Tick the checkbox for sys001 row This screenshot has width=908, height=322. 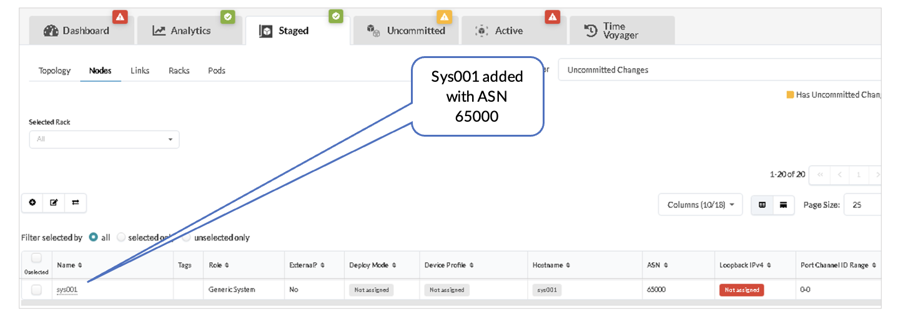(x=37, y=290)
